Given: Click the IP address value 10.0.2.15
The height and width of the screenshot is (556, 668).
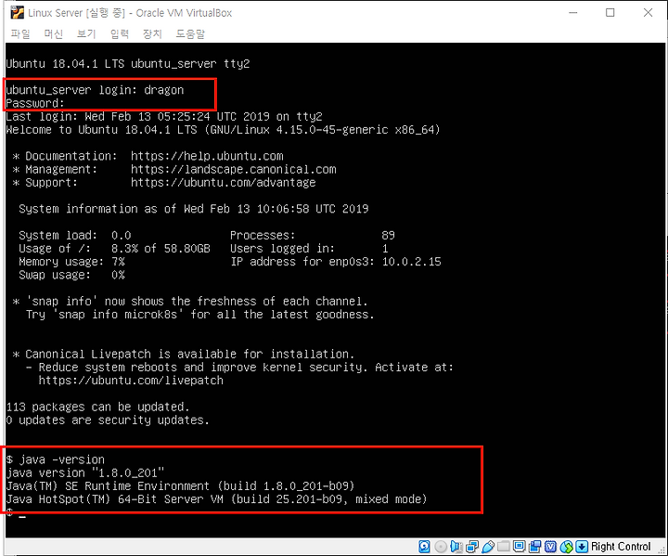Looking at the screenshot, I should (412, 262).
